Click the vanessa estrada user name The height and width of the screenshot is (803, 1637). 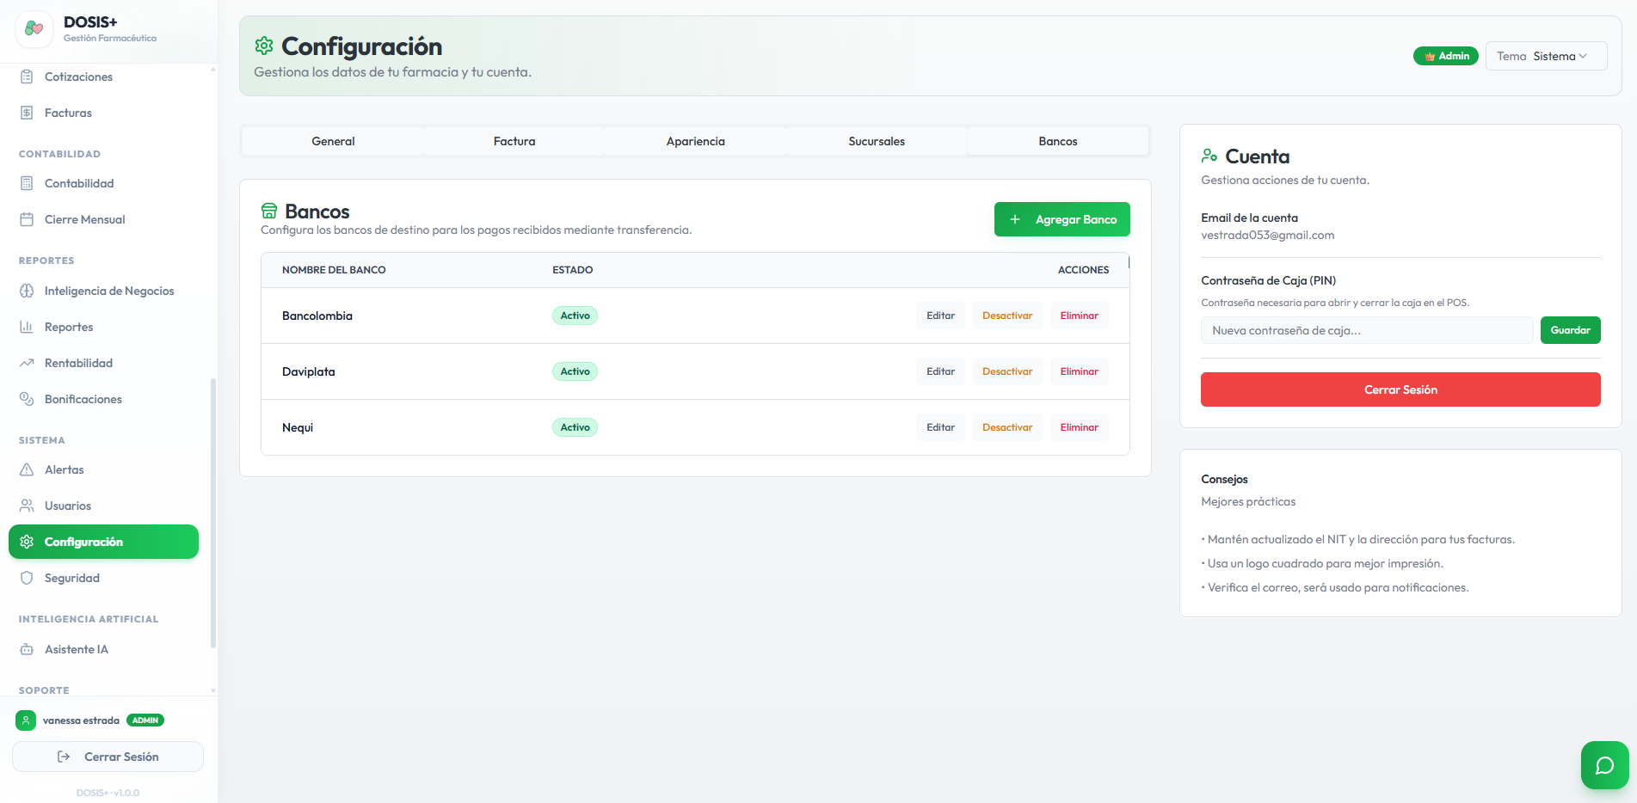(x=81, y=720)
